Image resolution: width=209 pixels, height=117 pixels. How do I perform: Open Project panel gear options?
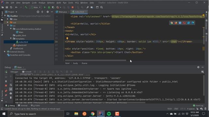(48, 12)
